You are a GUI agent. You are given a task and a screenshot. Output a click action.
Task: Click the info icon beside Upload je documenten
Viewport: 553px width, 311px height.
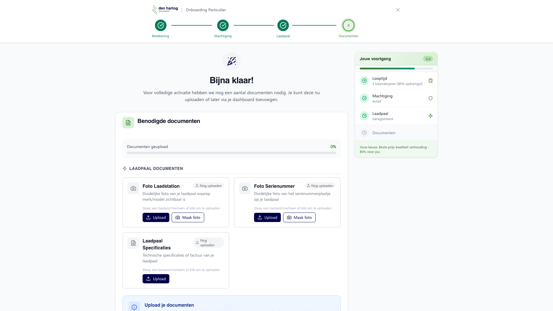(134, 307)
